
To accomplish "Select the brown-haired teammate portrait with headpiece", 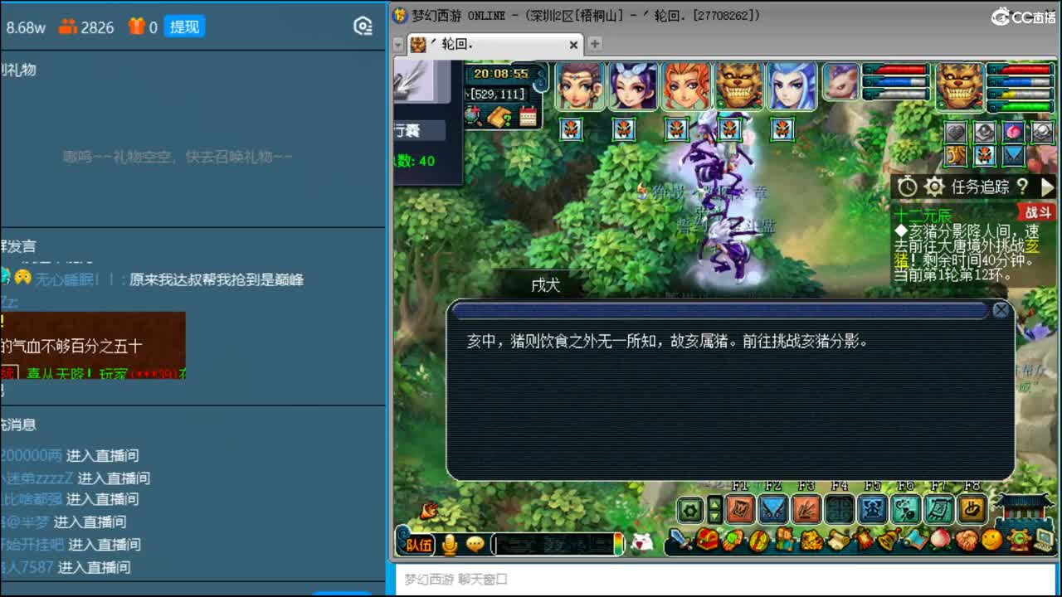I will [581, 86].
